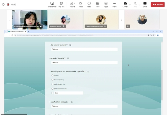Click immersive reader icon beside question 1
Screen dimensions: 167x115
(70, 45)
